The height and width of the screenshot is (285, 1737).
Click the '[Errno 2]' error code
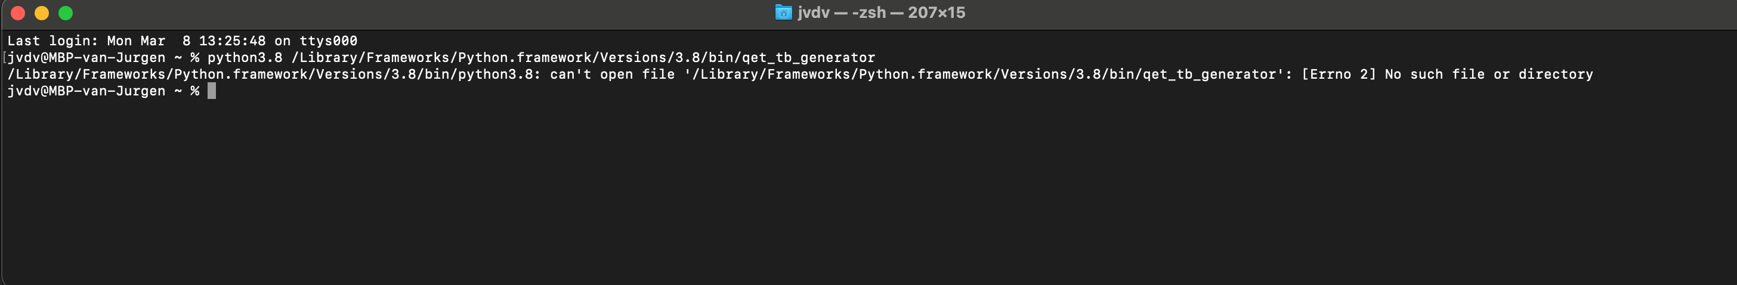click(x=1339, y=74)
